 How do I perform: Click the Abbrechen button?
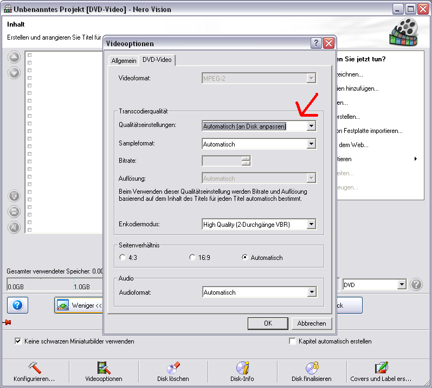click(312, 323)
